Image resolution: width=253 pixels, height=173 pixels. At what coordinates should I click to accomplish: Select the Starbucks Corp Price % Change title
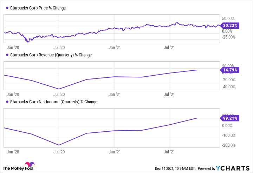38,8
